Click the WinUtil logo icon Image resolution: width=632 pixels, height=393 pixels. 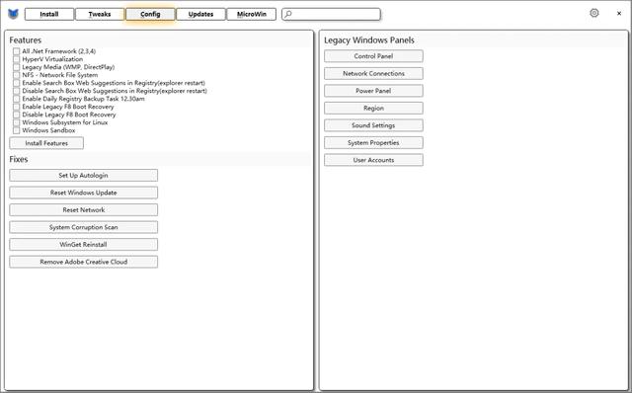click(13, 14)
